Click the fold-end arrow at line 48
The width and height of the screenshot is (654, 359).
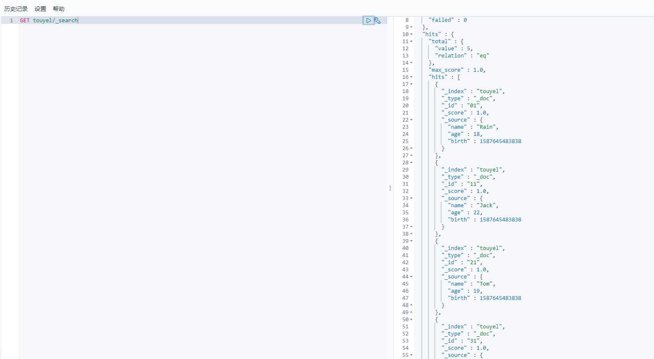click(412, 305)
